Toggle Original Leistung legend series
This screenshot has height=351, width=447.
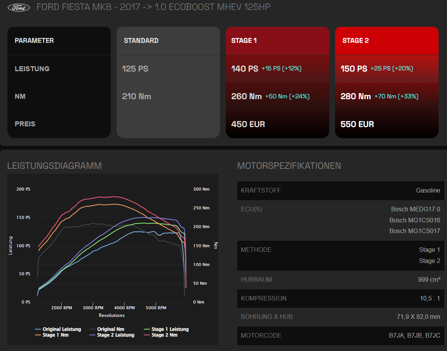pyautogui.click(x=58, y=329)
